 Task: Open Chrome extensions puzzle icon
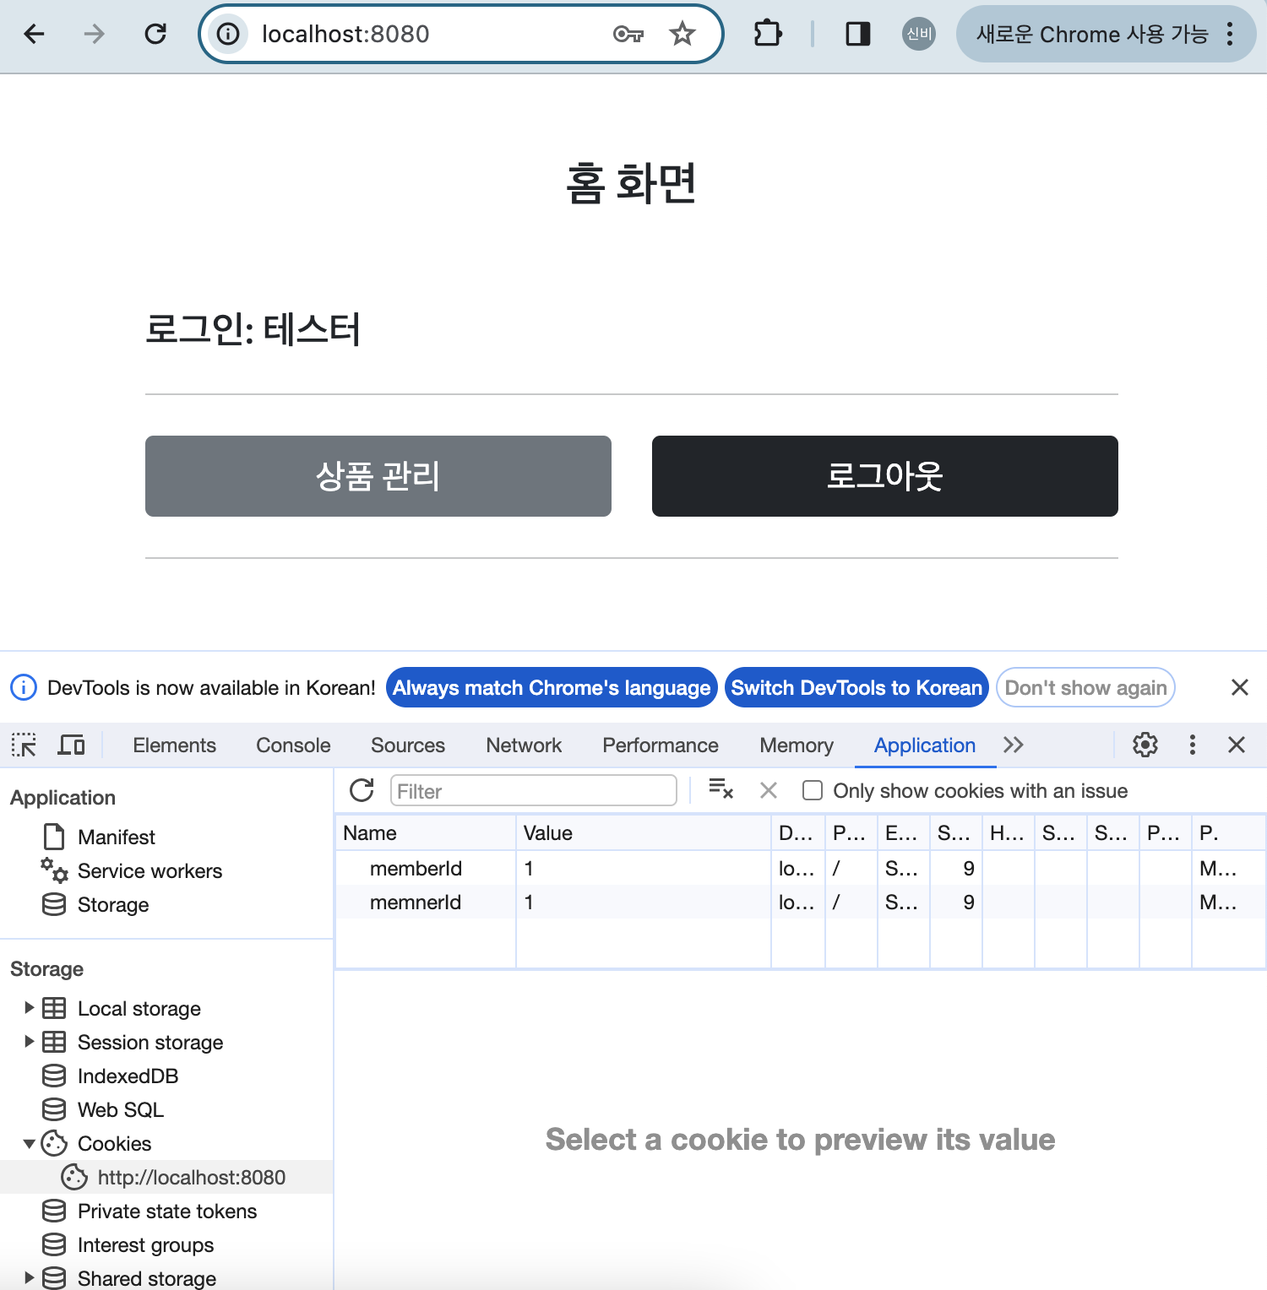(767, 34)
